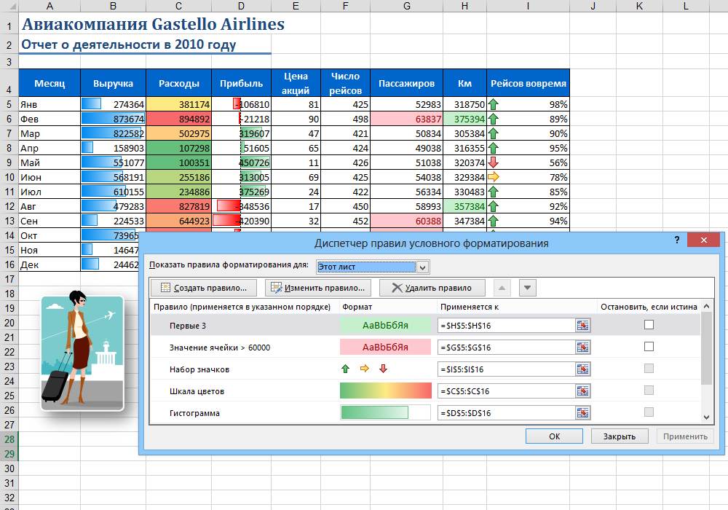The height and width of the screenshot is (510, 728).
Task: Select the Гистограмма rule row
Action: click(x=425, y=412)
